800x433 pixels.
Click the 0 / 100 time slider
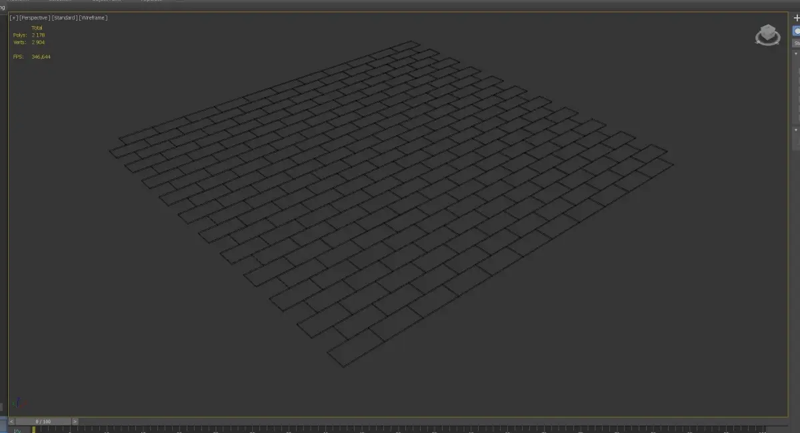43,422
